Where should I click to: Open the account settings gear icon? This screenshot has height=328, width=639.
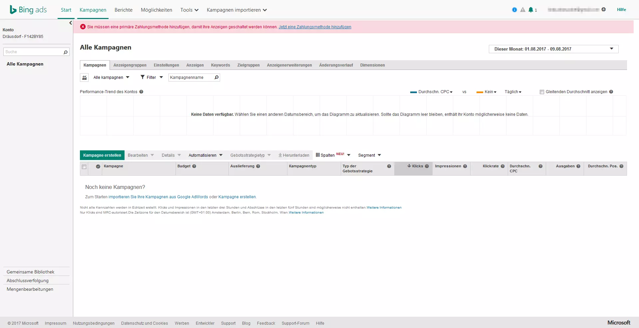coord(604,10)
